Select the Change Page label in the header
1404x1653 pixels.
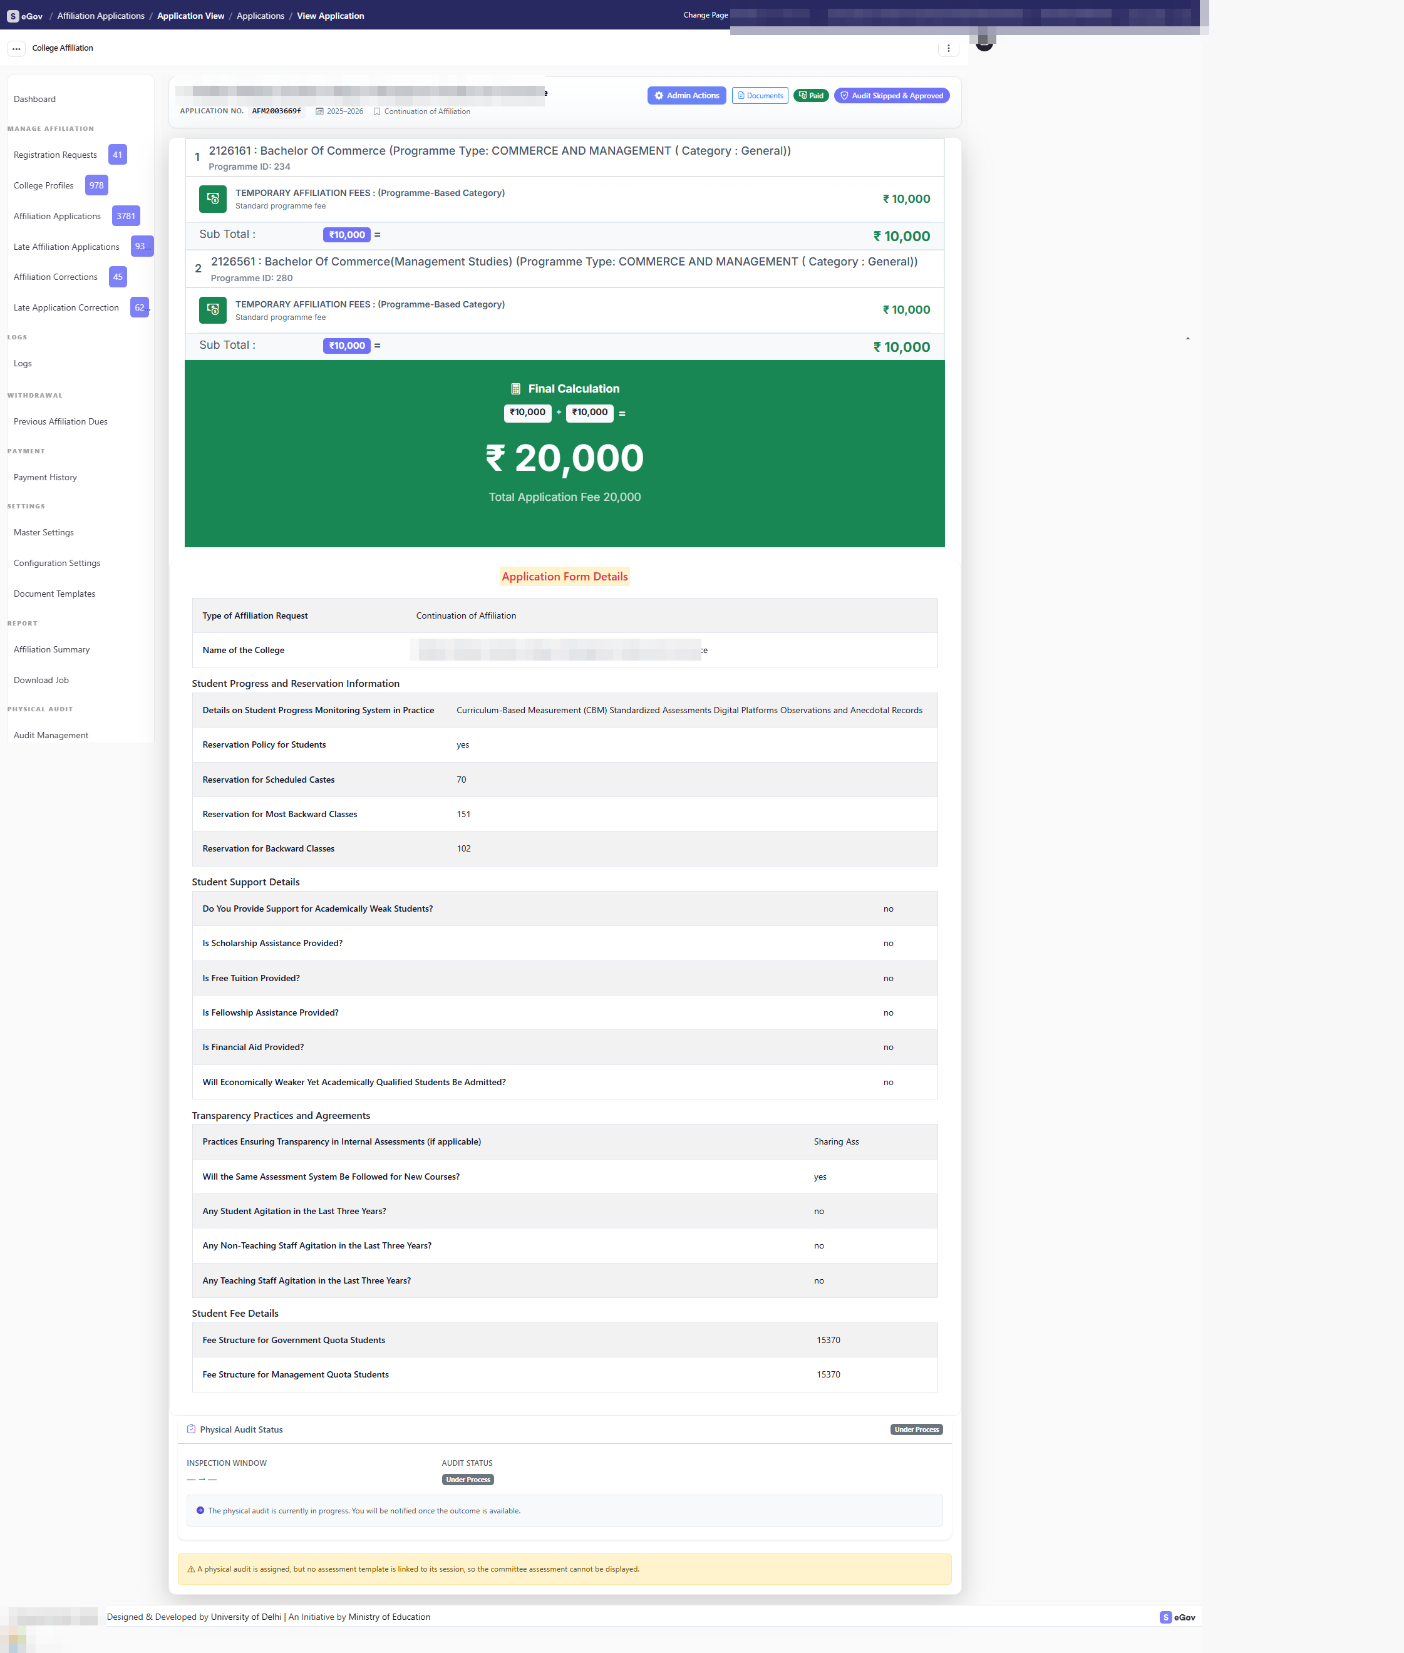[705, 15]
